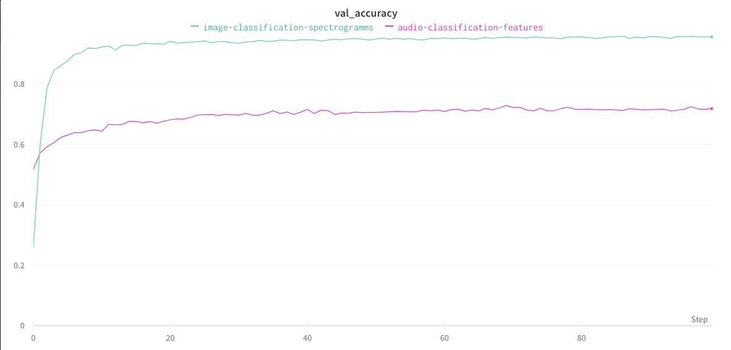
Task: Click the magenta legend swatch for audio-classification-features
Action: [x=389, y=27]
